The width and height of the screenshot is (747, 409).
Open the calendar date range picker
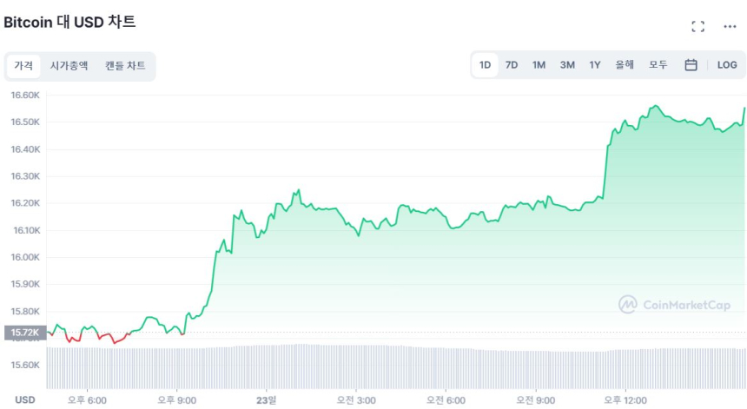tap(691, 65)
